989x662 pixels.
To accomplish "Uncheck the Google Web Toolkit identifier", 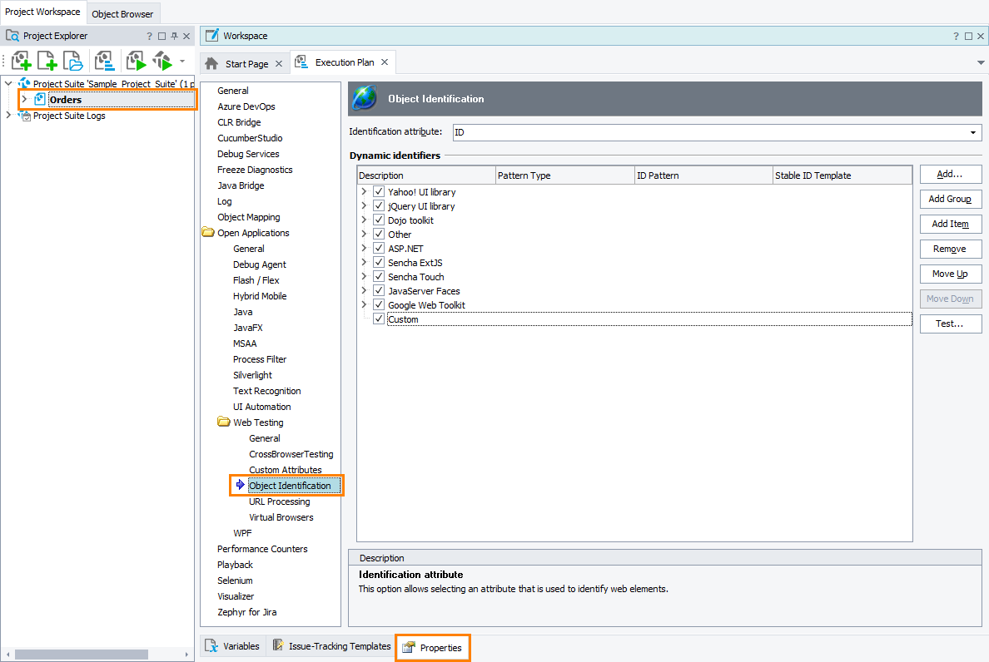I will click(379, 304).
